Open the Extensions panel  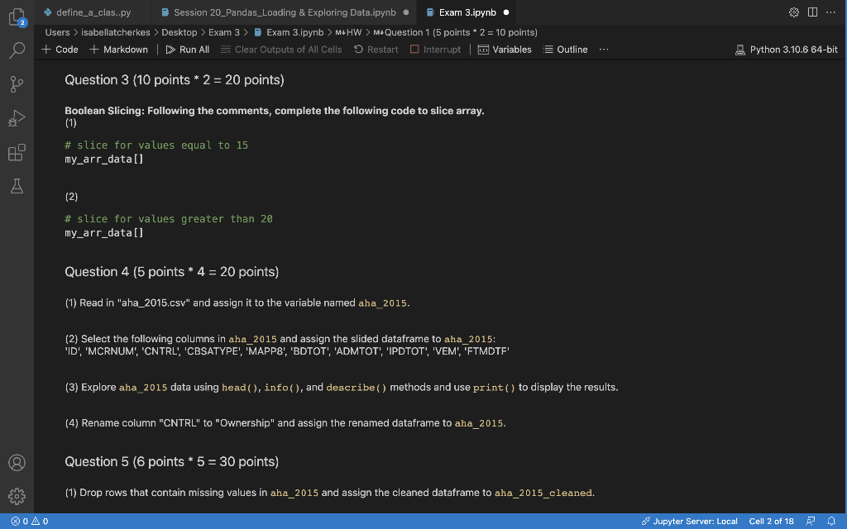[x=17, y=152]
